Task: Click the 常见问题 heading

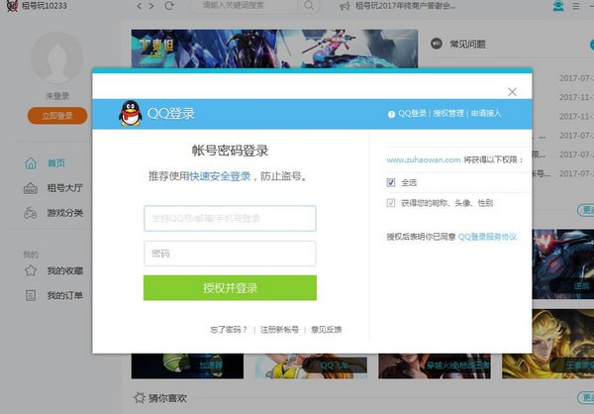Action: [x=467, y=44]
